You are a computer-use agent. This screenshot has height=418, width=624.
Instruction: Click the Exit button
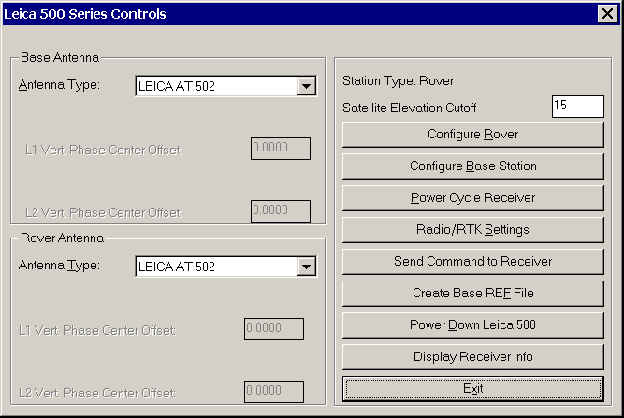[x=472, y=388]
